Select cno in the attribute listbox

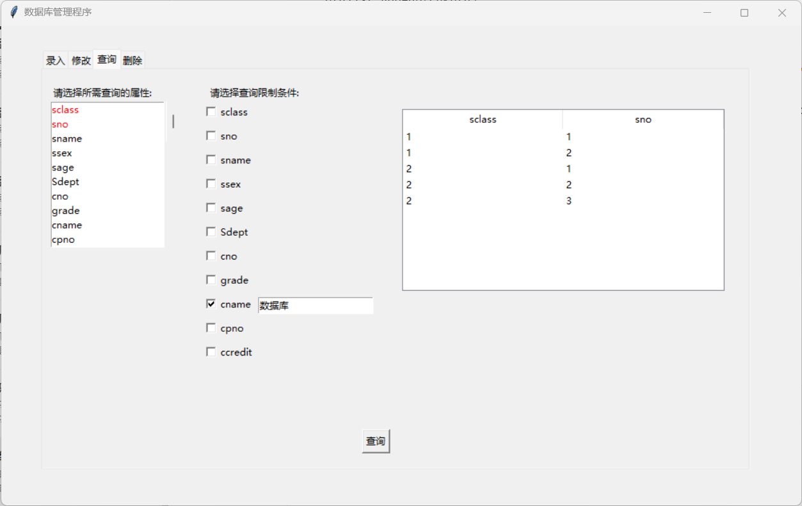click(x=108, y=196)
